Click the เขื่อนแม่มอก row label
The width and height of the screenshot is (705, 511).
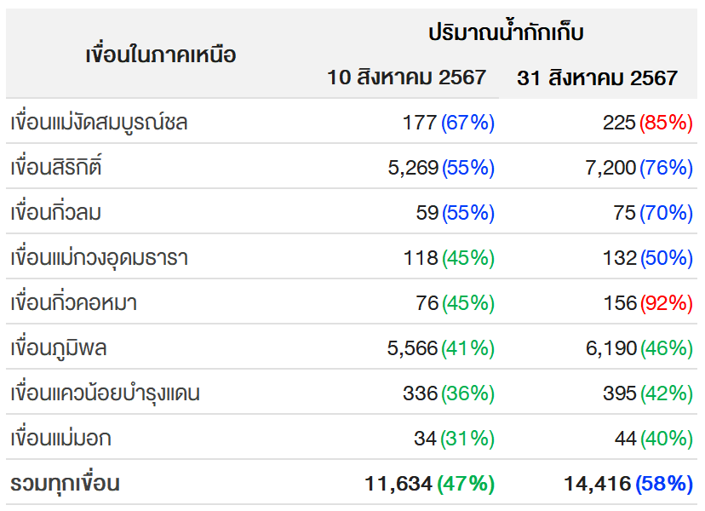pos(60,438)
